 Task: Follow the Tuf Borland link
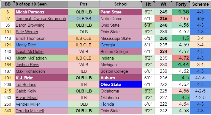[26, 85]
